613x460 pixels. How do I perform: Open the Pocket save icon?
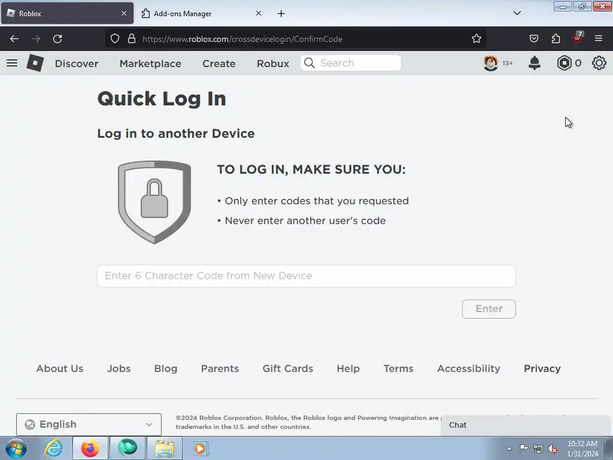533,39
